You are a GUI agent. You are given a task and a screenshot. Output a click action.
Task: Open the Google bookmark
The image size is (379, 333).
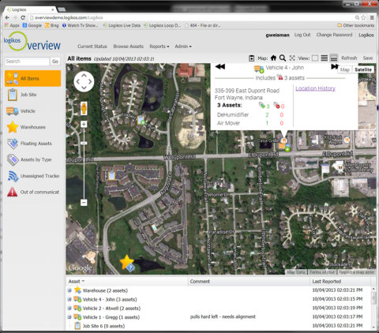[x=32, y=25]
